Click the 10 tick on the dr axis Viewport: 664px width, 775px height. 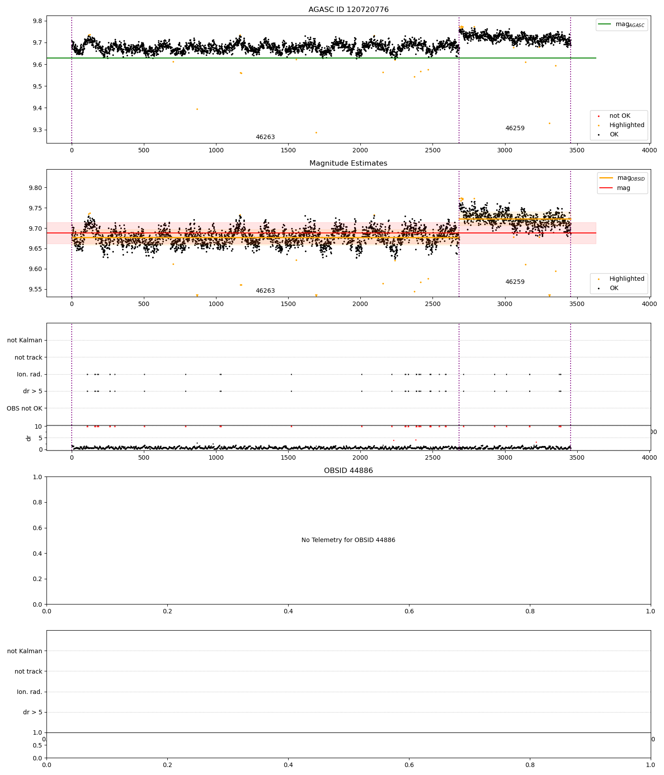[x=39, y=426]
